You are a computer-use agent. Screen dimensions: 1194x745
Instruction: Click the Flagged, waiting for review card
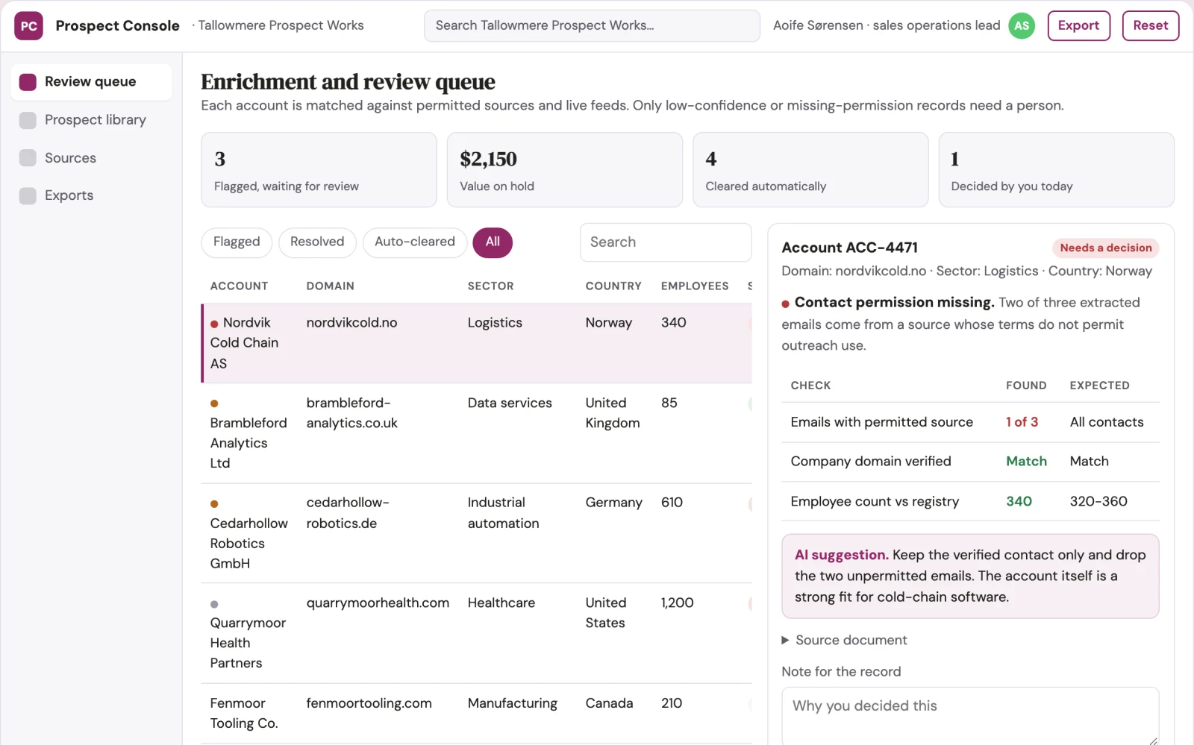click(319, 170)
